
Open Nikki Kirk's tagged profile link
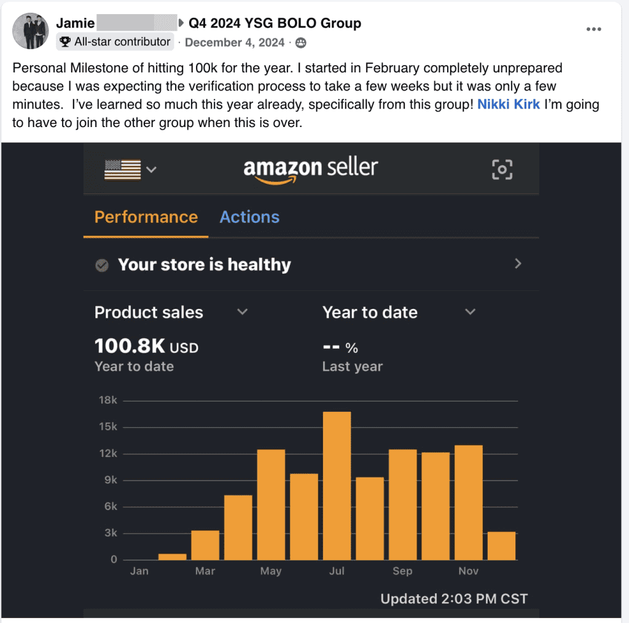click(508, 104)
